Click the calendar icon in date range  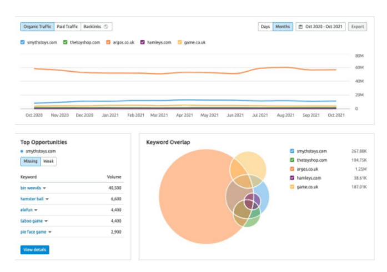tap(300, 27)
